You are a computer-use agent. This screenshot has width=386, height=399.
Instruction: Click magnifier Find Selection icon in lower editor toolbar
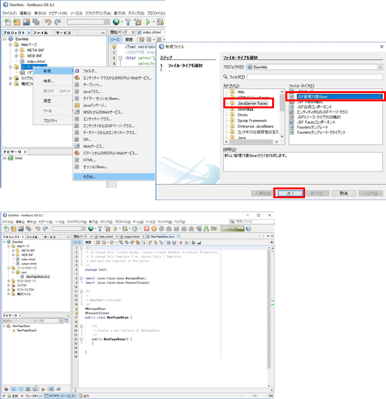(121, 243)
